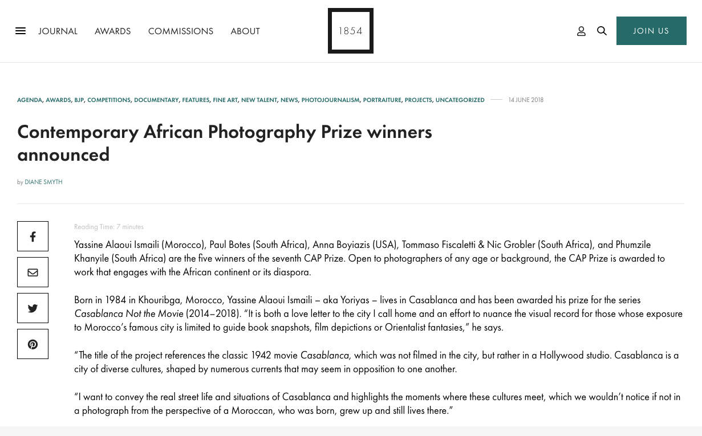This screenshot has width=702, height=436.
Task: Share article on Twitter
Action: pyautogui.click(x=33, y=308)
